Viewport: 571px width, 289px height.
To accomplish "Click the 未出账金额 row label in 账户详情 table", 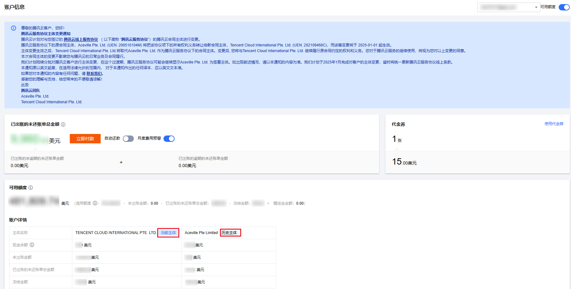I will pos(22,257).
